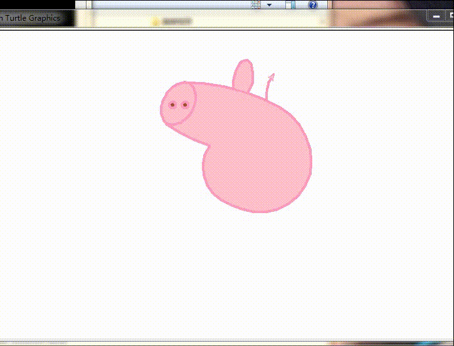Click the Turtle Graphics window title
This screenshot has width=454, height=346.
pyautogui.click(x=30, y=18)
